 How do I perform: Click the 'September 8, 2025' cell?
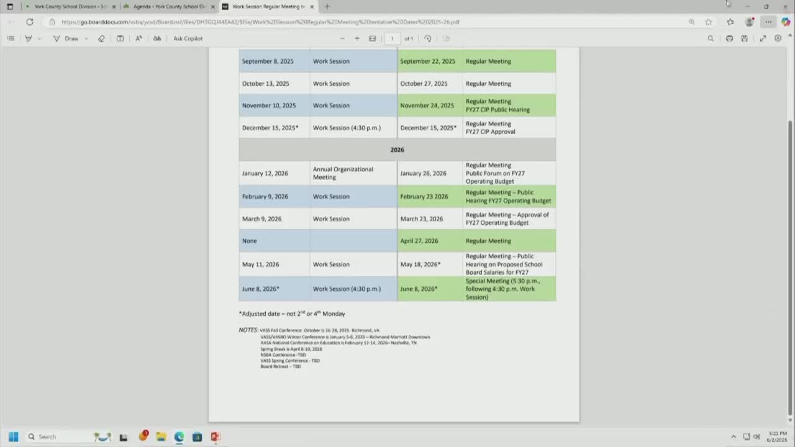click(x=275, y=61)
